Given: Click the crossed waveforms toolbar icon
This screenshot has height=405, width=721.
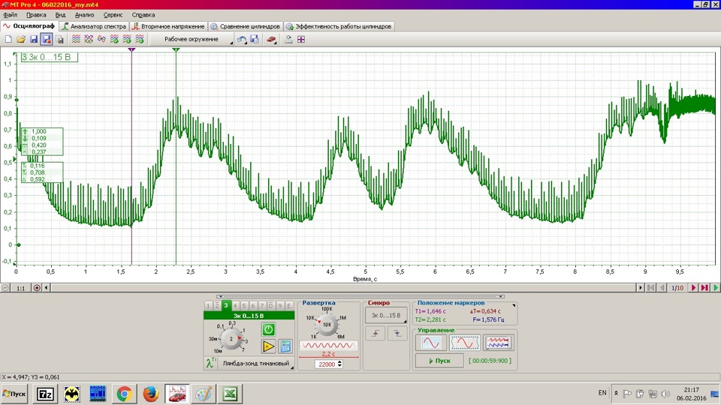Looking at the screenshot, I should pyautogui.click(x=89, y=40).
